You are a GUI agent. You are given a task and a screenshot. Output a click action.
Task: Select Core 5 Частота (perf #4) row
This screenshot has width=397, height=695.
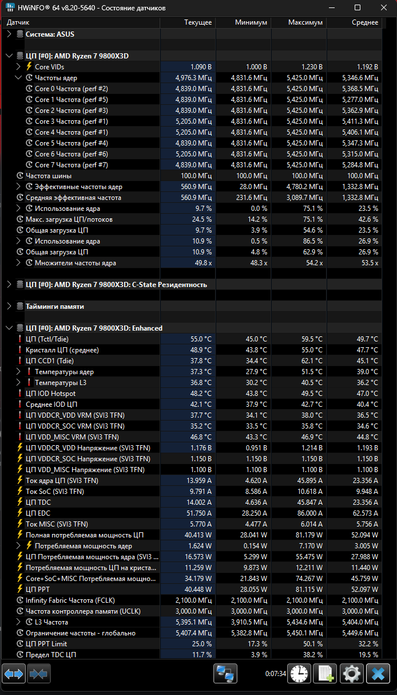(191, 143)
